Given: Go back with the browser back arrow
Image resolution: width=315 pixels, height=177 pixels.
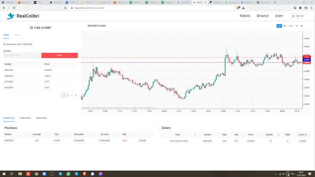Looking at the screenshot, I should pyautogui.click(x=4, y=8).
